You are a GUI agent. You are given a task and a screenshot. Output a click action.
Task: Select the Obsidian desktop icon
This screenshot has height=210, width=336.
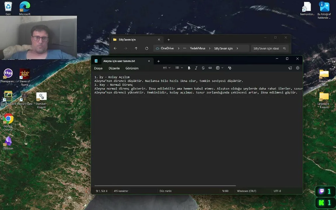(8, 143)
